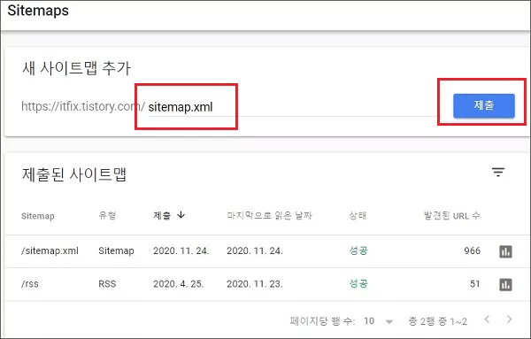The image size is (531, 339).
Task: Open chart icon for /sitemap.xml row
Action: click(505, 251)
